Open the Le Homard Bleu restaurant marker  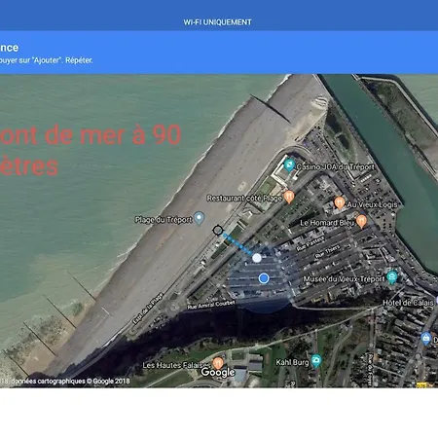click(361, 222)
